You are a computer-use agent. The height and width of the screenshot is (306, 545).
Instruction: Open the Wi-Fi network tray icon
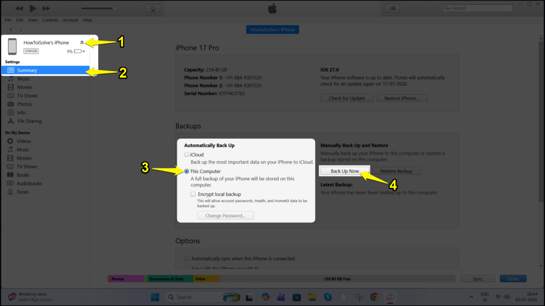click(498, 297)
